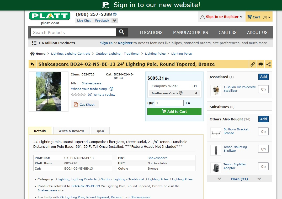Open Tenon Slipfitter Adaptor link
This screenshot has width=282, height=199.
click(235, 166)
